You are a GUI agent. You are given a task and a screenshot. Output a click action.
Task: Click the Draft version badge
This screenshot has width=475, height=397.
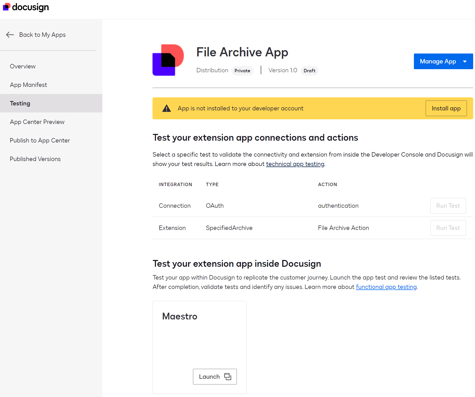(x=309, y=71)
